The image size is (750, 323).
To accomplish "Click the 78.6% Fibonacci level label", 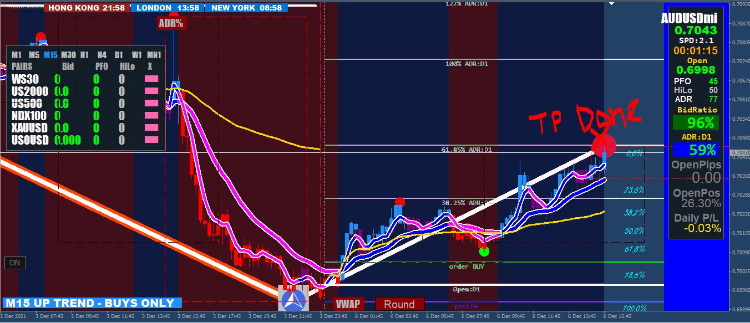I will click(635, 275).
